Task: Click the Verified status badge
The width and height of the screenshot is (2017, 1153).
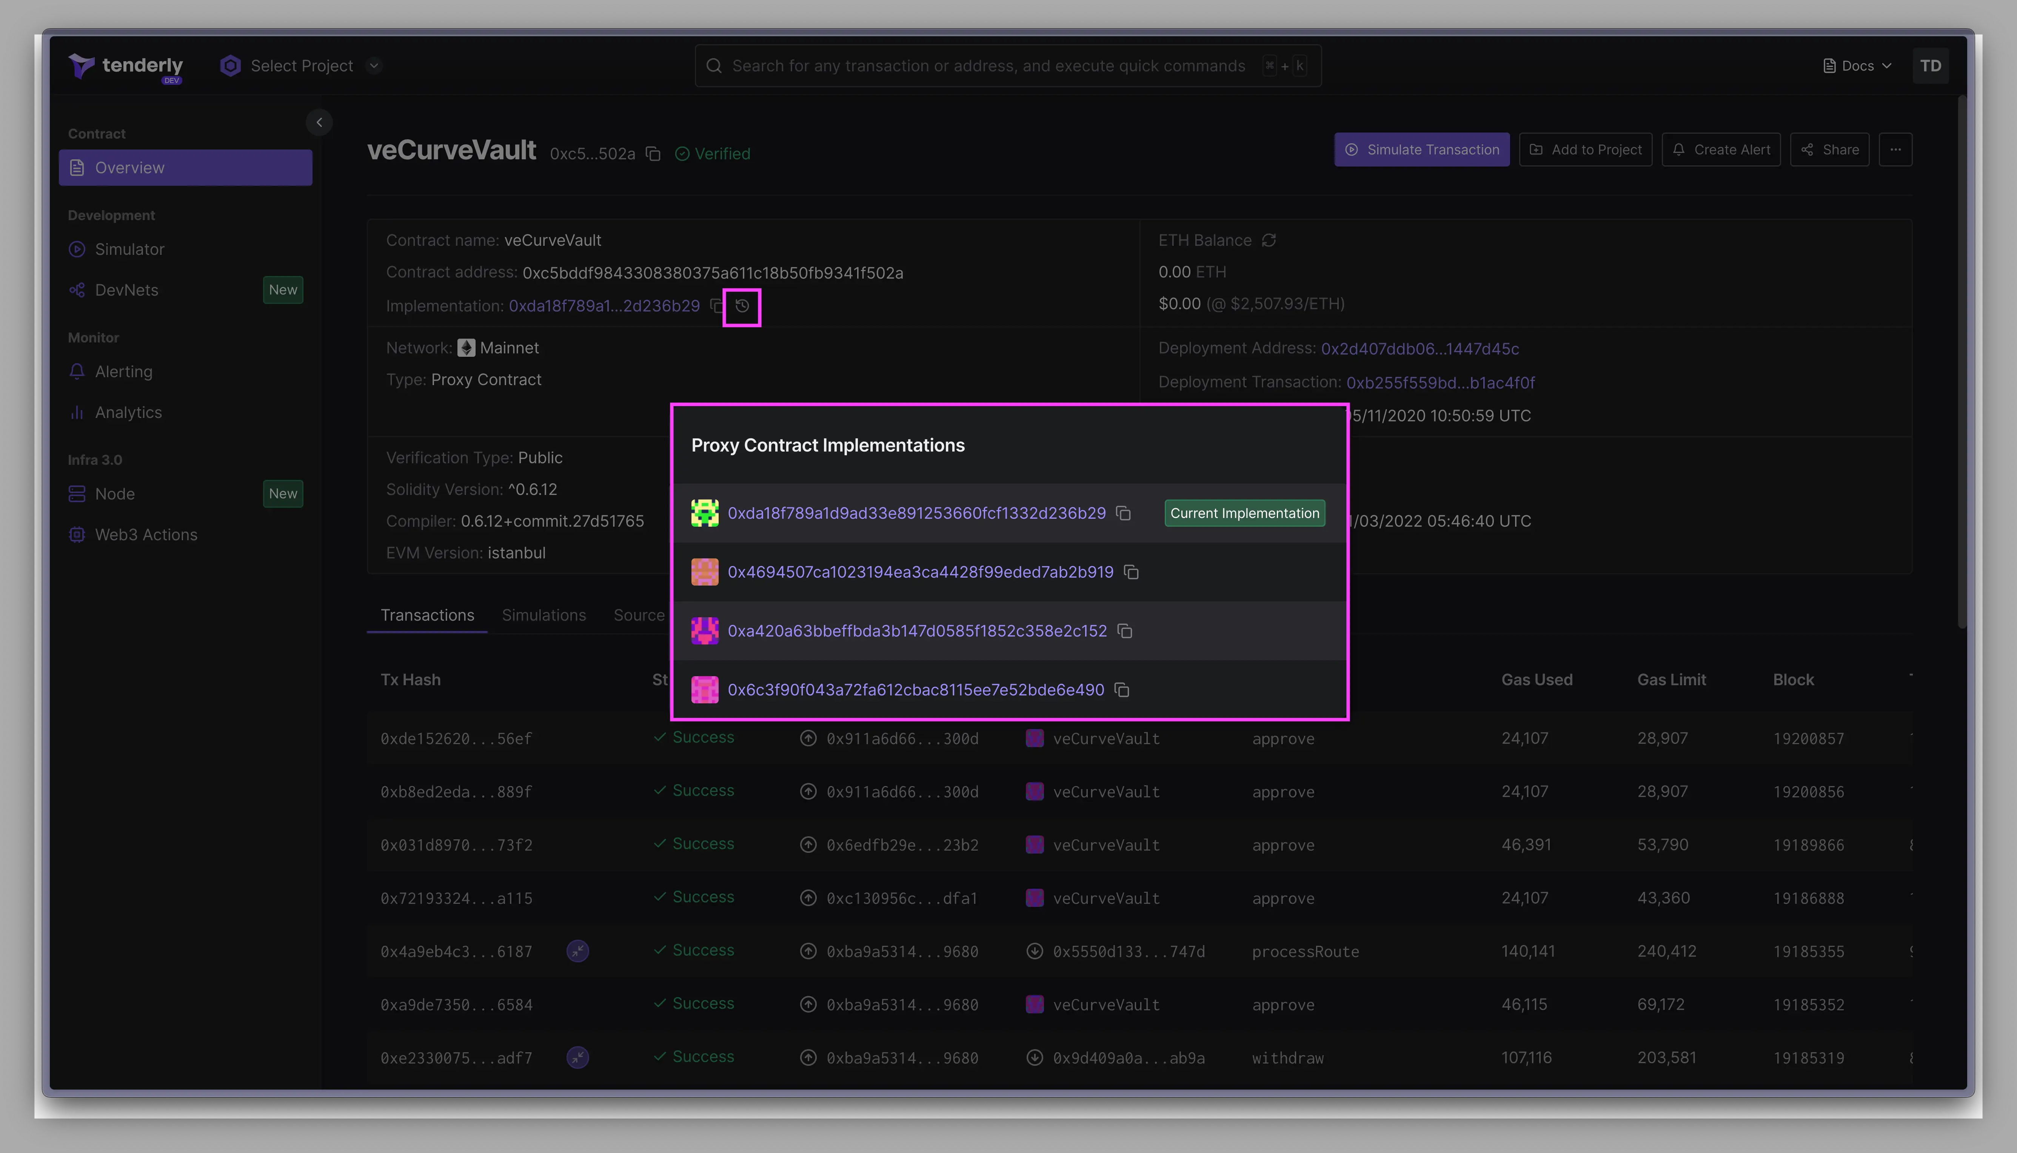Action: (713, 154)
